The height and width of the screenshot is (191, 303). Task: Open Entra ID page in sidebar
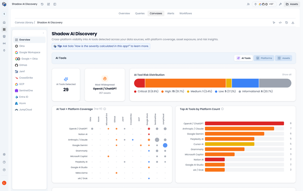pyautogui.click(x=29, y=97)
